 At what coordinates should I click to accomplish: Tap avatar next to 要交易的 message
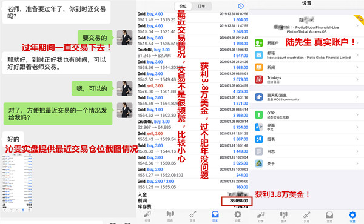tap(124, 38)
